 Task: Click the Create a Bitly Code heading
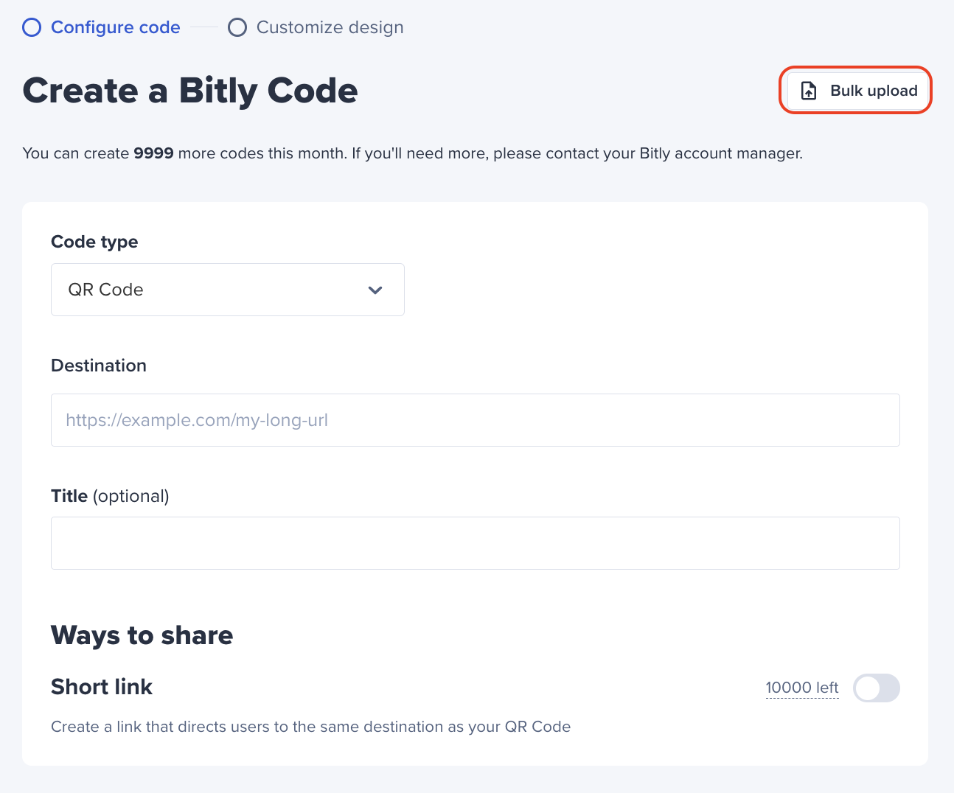[x=190, y=91]
